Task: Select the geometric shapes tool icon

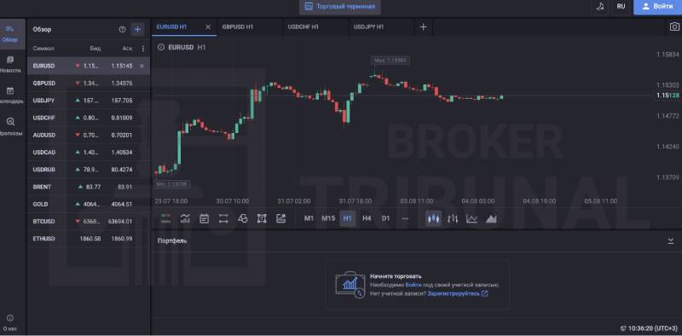Action: click(243, 218)
